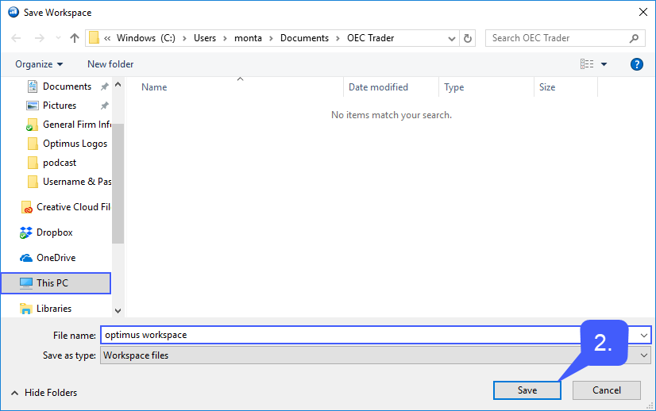The image size is (656, 411).
Task: Close the Save Workspace dialog
Action: point(643,12)
